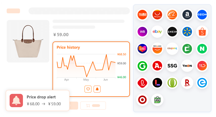Toggle the heart favorite button
The image size is (216, 117).
(x=88, y=89)
